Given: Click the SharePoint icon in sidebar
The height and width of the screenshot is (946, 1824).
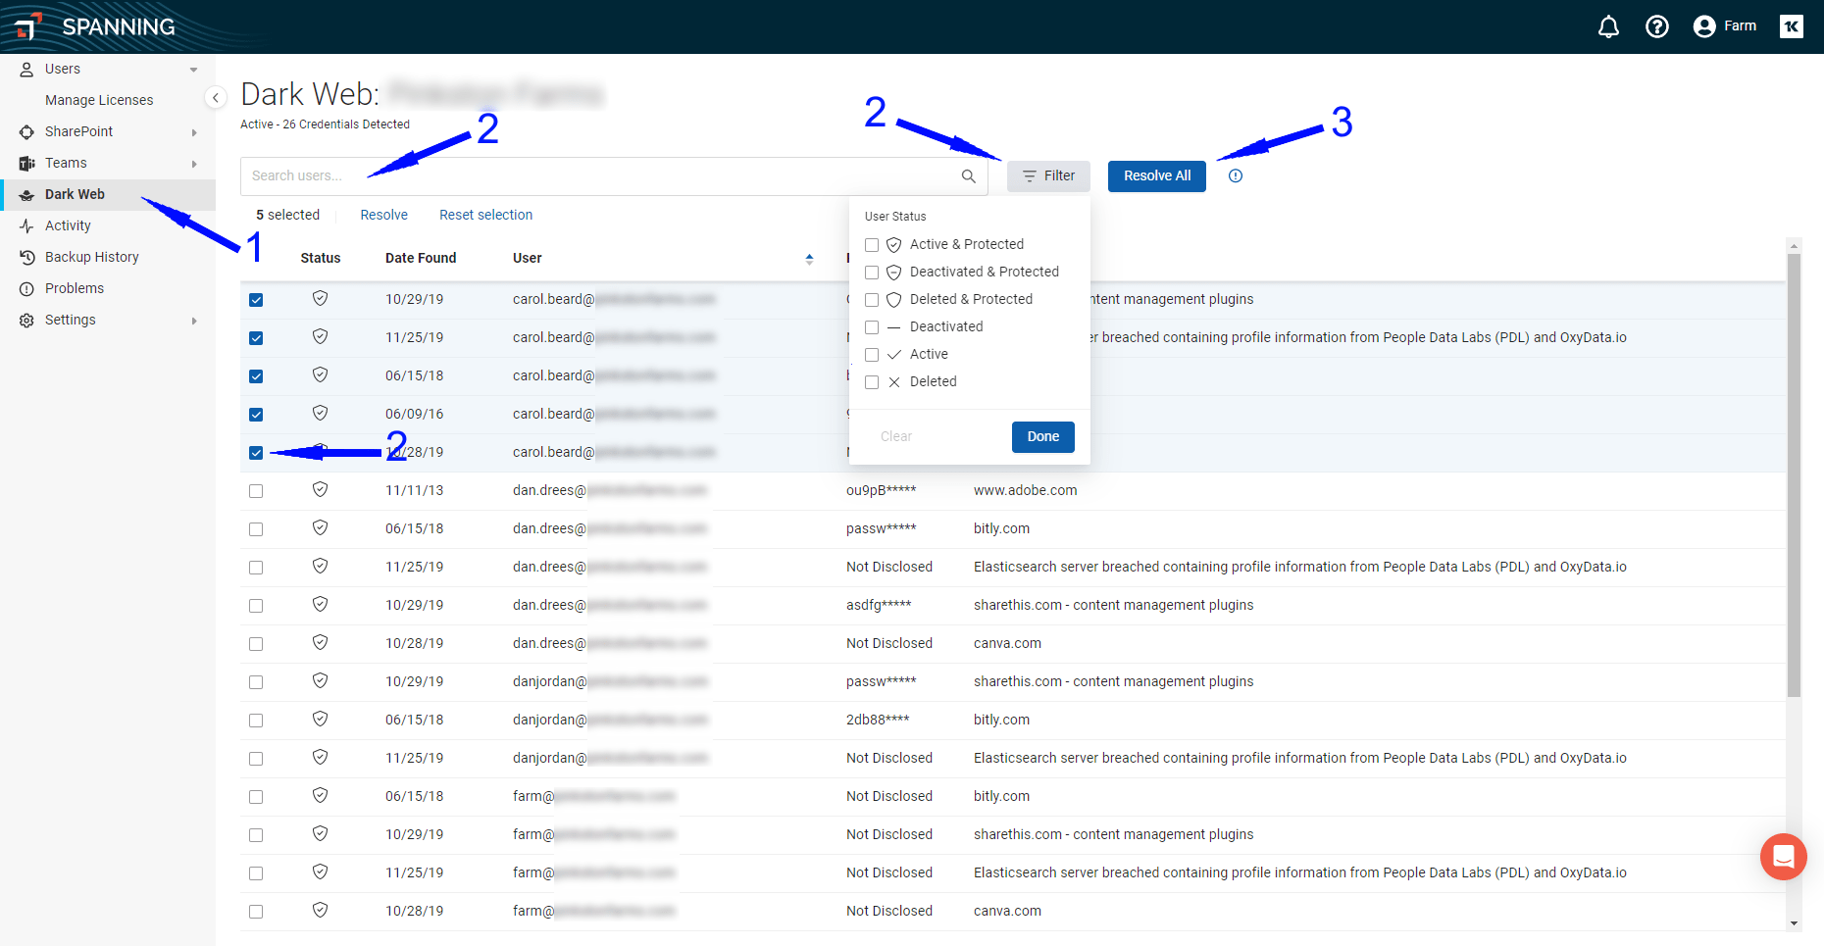Looking at the screenshot, I should (x=26, y=131).
